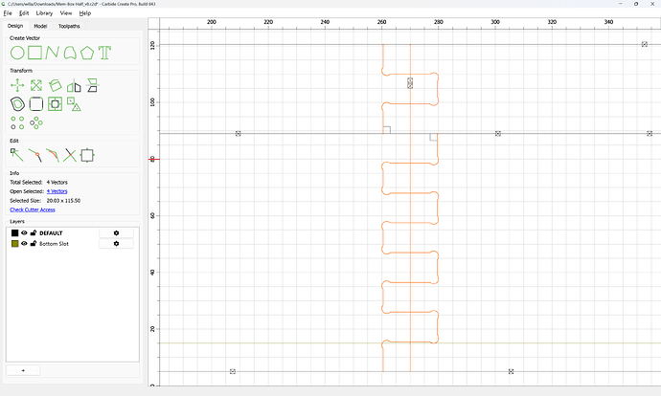Activate the Node Edit tool
Screen dimensions: 661x396
pyautogui.click(x=17, y=155)
